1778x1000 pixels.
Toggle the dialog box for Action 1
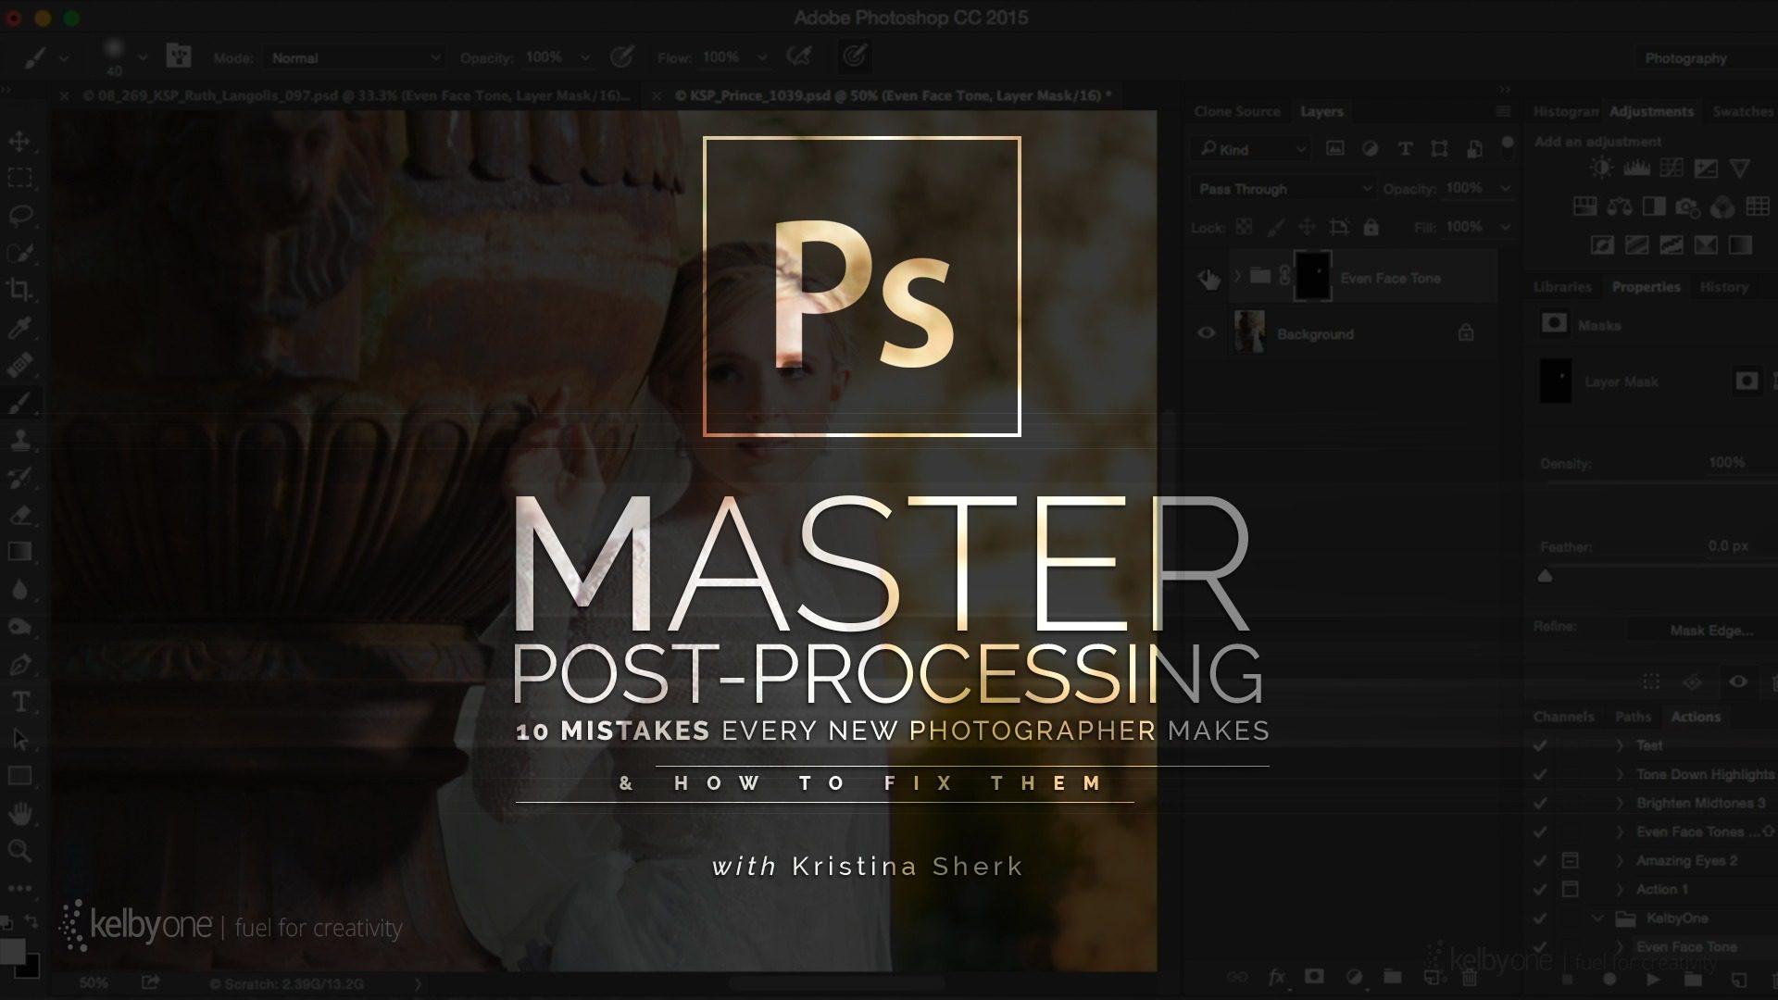1571,889
